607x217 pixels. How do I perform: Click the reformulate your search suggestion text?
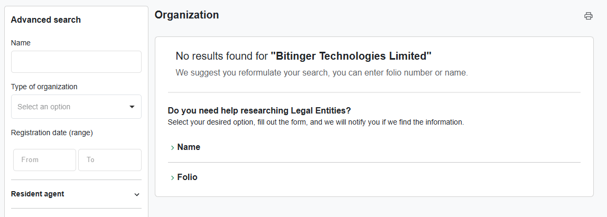pyautogui.click(x=321, y=73)
